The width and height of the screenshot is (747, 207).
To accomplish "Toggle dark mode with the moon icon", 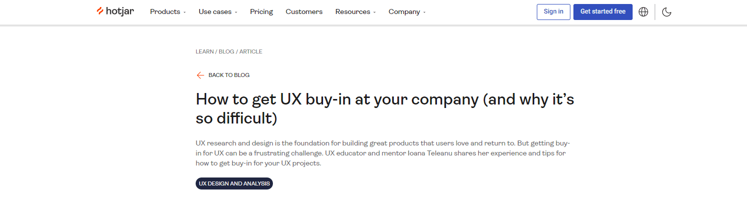I will (x=667, y=11).
